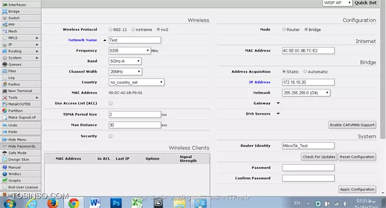
Task: Open the Mesh icon in sidebar
Action: pos(5,31)
